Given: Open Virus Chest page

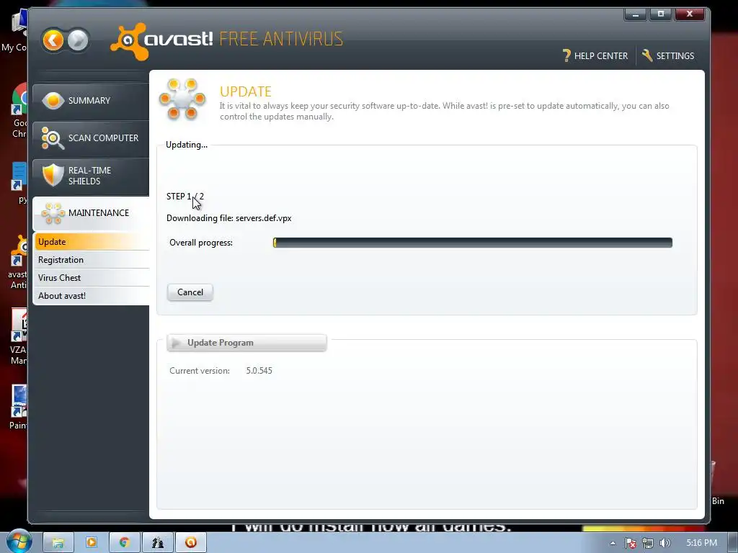Looking at the screenshot, I should click(x=92, y=277).
